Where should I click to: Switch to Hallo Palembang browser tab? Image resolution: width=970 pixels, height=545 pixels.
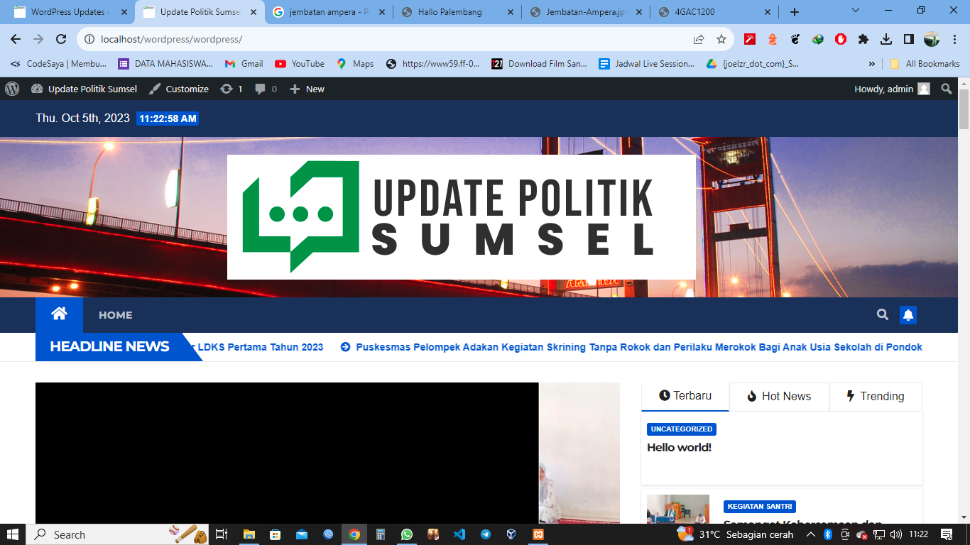click(458, 12)
